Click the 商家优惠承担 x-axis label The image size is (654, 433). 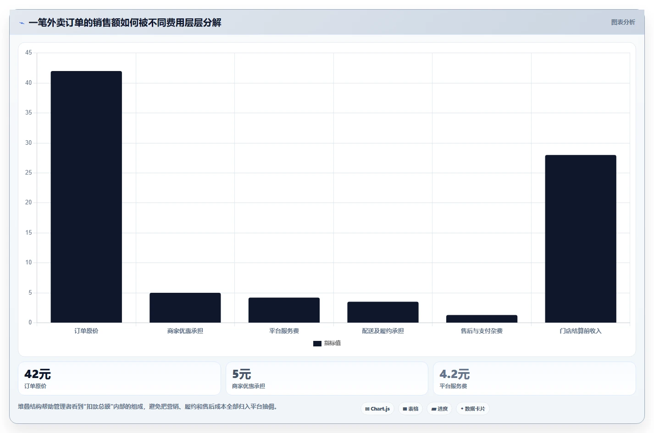[x=185, y=331]
